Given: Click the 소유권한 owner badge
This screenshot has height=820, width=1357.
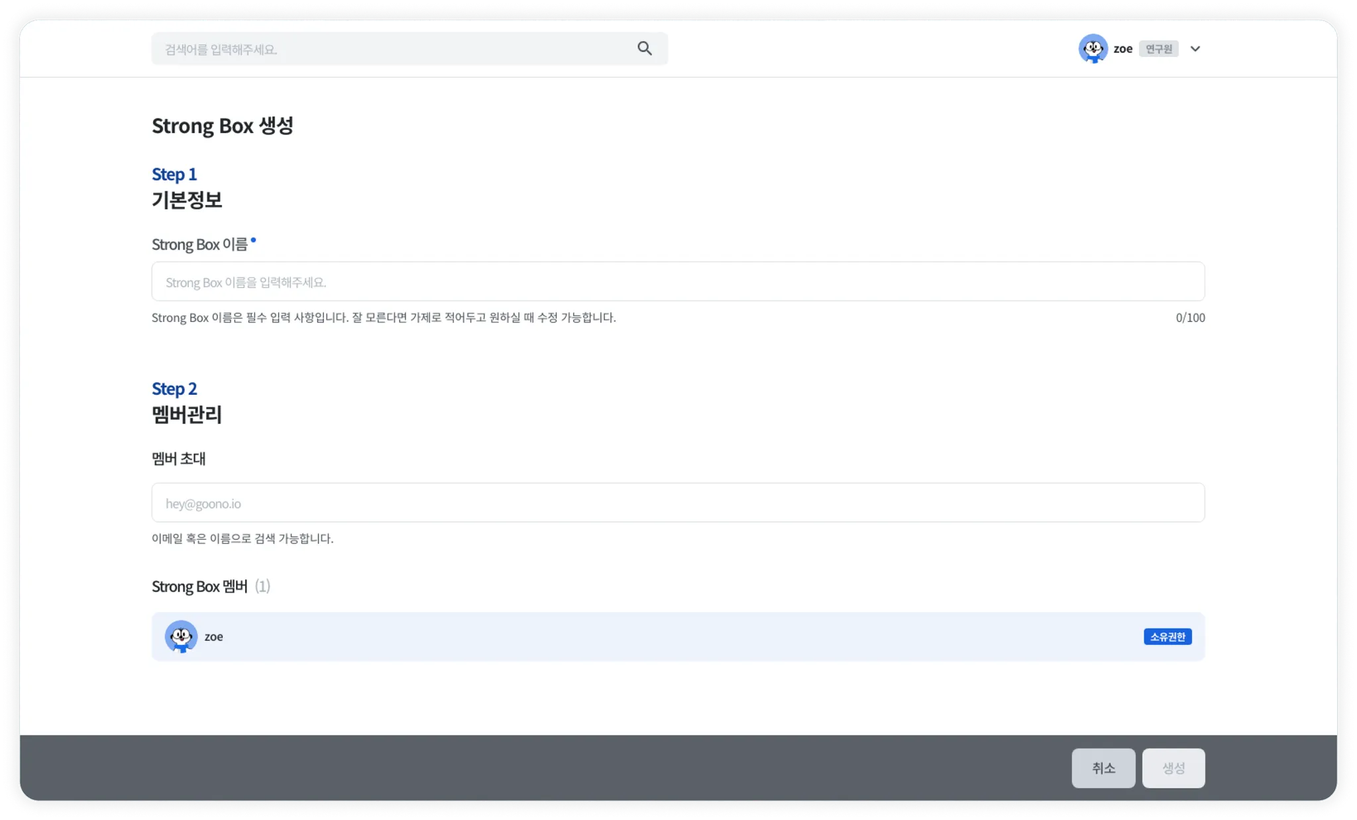Looking at the screenshot, I should [x=1167, y=637].
